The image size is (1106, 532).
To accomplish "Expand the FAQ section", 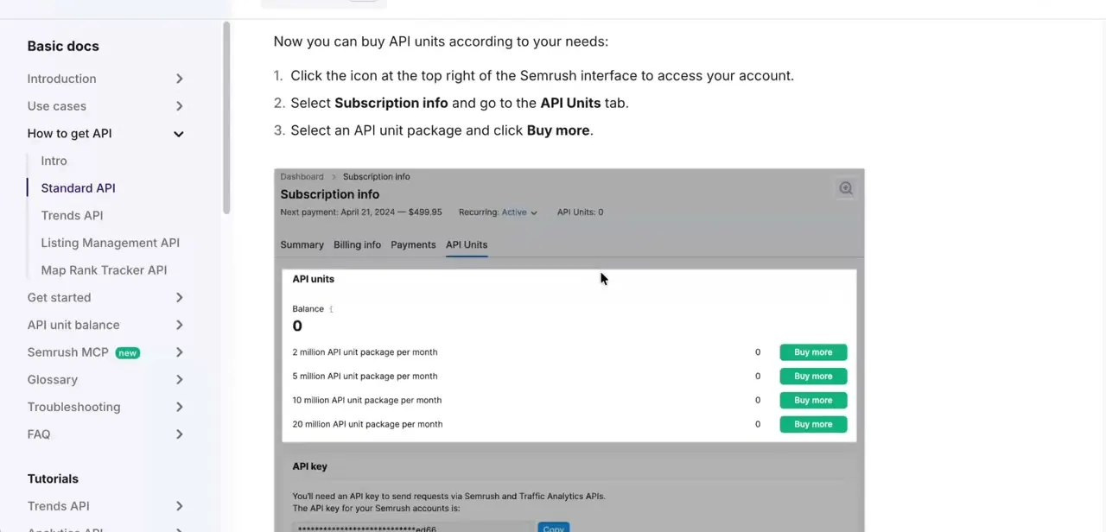I will point(179,434).
